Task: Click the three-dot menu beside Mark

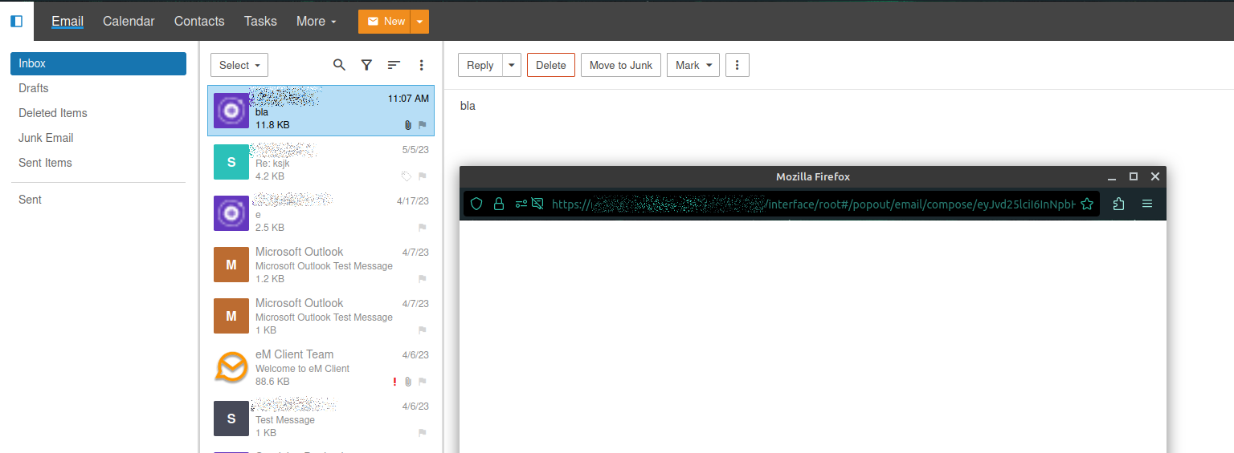Action: click(737, 65)
